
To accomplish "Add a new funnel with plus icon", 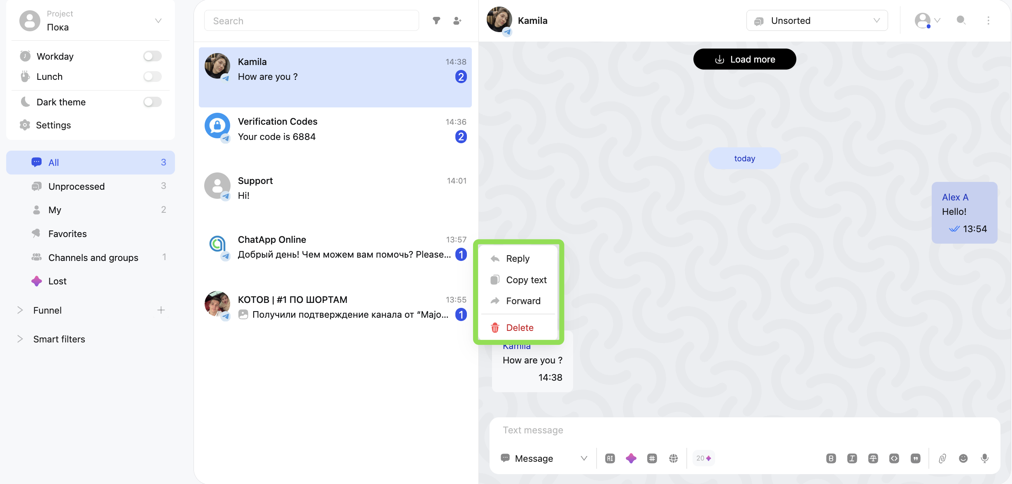I will point(161,310).
